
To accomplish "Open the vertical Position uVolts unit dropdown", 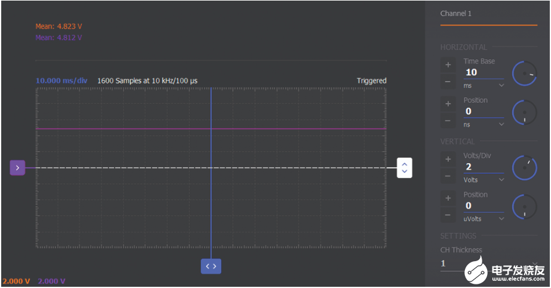I will 484,219.
